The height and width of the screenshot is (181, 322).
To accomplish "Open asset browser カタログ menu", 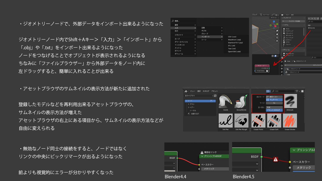I will point(206,91).
